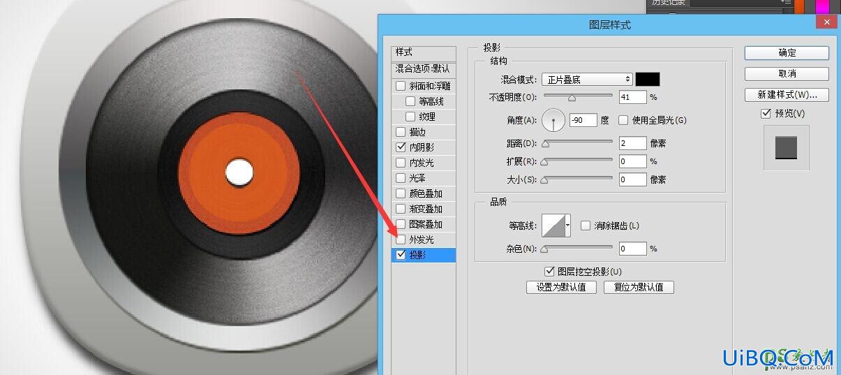The height and width of the screenshot is (375, 841).
Task: Click the 不透明度 value field
Action: click(x=632, y=97)
